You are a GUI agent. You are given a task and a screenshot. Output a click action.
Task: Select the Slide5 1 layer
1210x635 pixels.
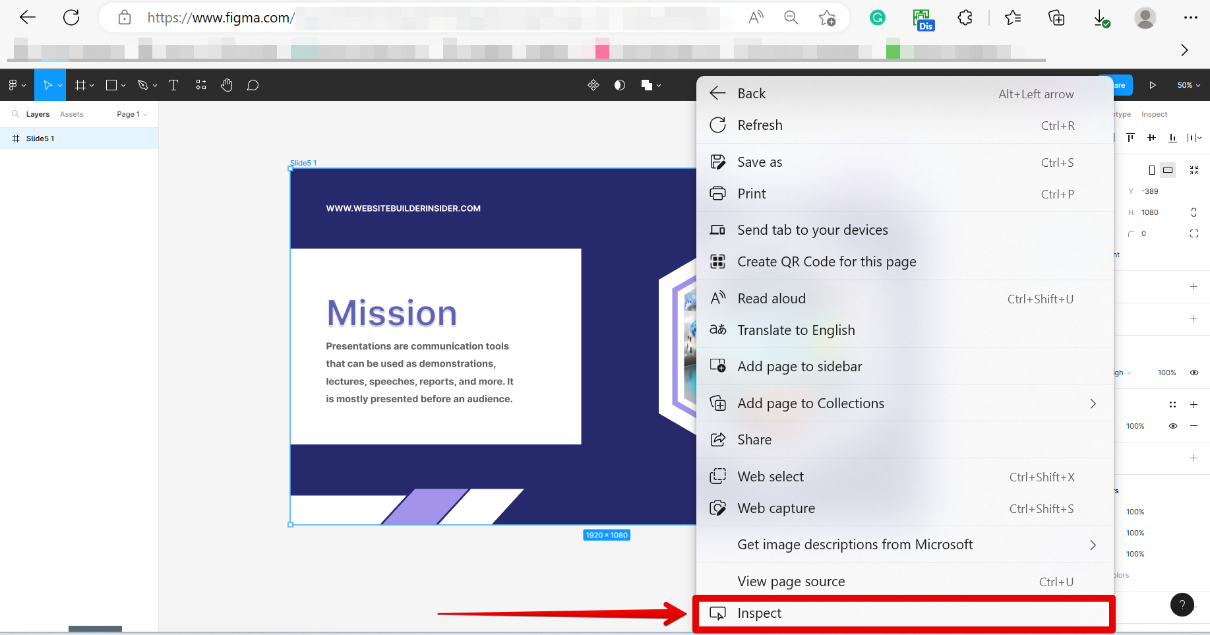click(x=40, y=138)
